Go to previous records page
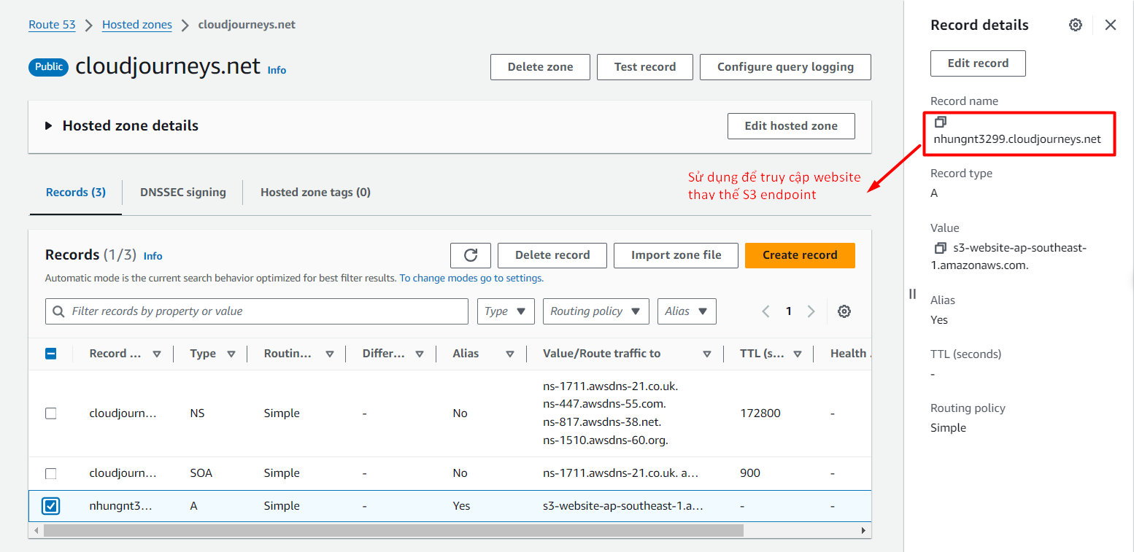This screenshot has height=552, width=1134. click(765, 311)
